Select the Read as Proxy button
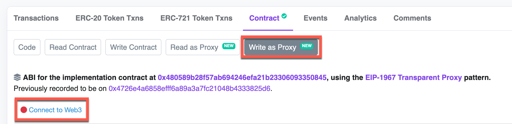The height and width of the screenshot is (124, 512). pyautogui.click(x=203, y=47)
